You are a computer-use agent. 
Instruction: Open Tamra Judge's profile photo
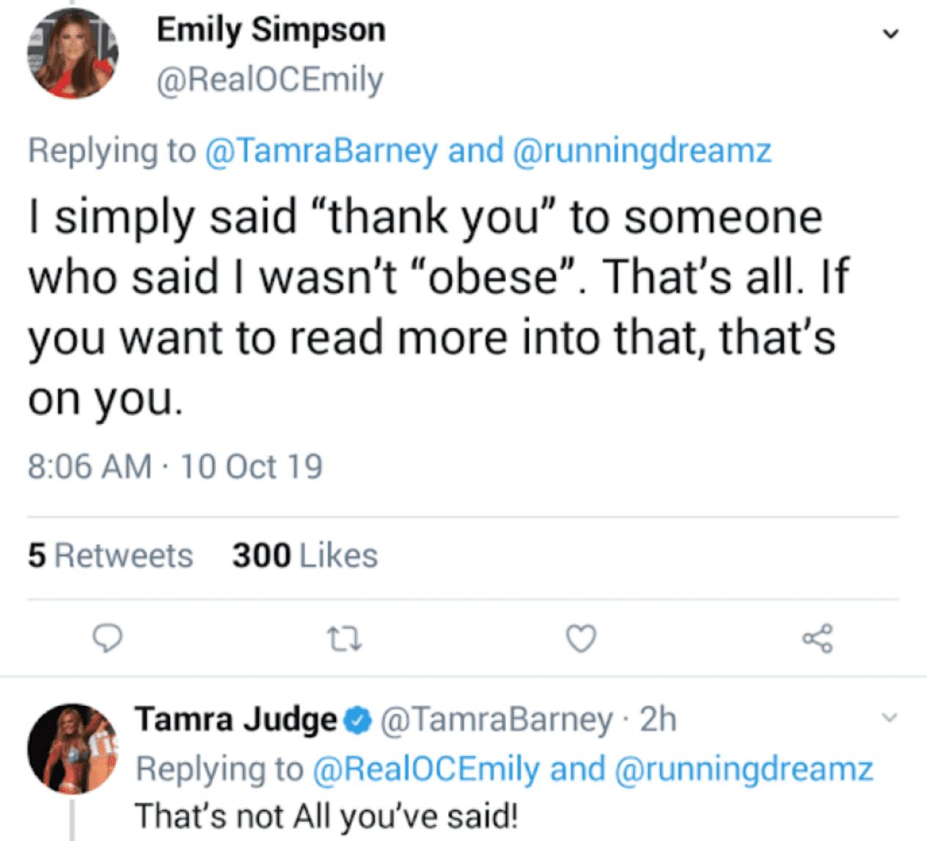73,749
